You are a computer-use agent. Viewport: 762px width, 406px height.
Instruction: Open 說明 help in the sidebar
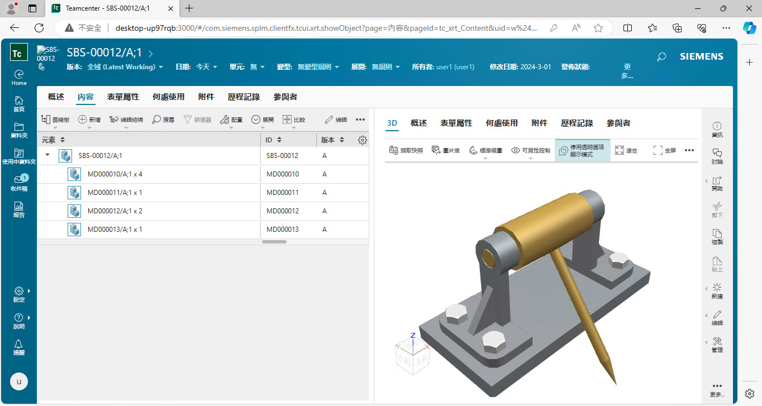pos(19,321)
